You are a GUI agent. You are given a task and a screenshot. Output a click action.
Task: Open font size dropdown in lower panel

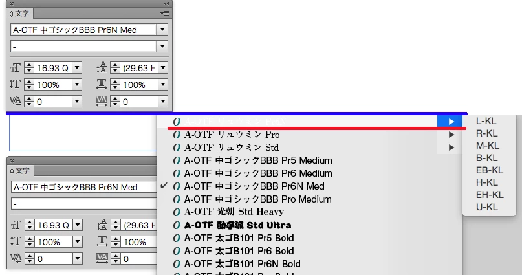[x=78, y=225]
